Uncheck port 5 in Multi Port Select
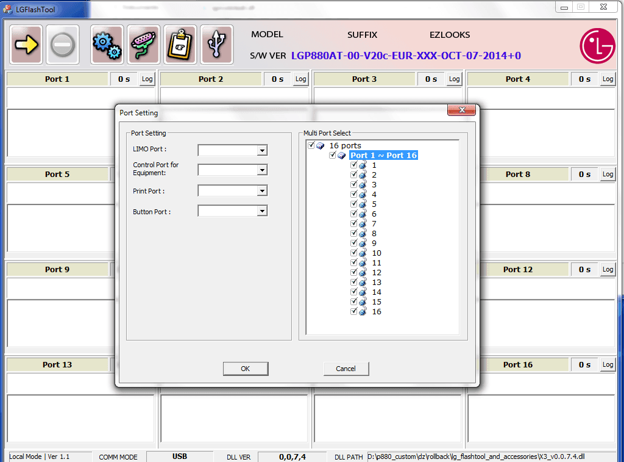The width and height of the screenshot is (624, 462). coord(354,204)
